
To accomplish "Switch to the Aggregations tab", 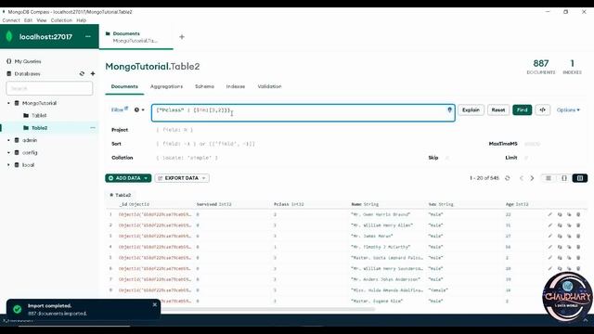I will tap(166, 86).
